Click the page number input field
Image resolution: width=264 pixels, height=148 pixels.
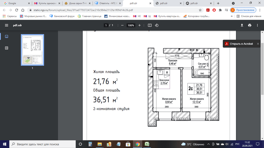[x=106, y=25]
